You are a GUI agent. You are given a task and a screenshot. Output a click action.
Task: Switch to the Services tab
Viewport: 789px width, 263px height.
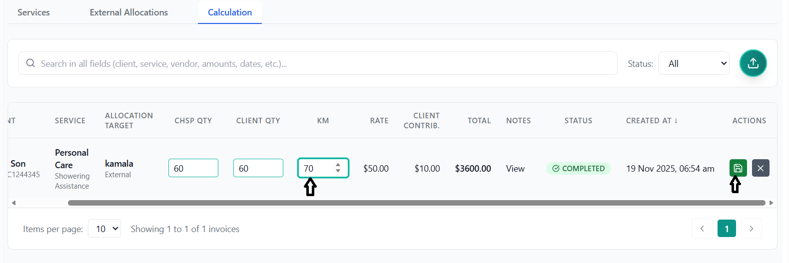(33, 12)
